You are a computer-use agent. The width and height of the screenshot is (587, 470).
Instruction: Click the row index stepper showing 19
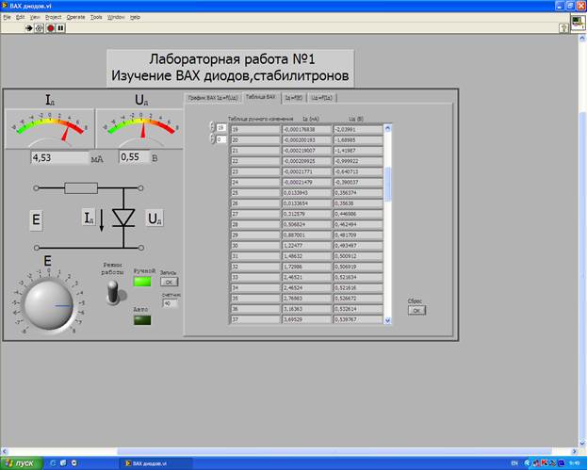(x=213, y=127)
